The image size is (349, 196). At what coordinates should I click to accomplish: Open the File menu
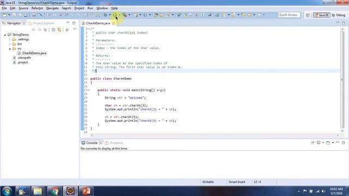pyautogui.click(x=4, y=8)
